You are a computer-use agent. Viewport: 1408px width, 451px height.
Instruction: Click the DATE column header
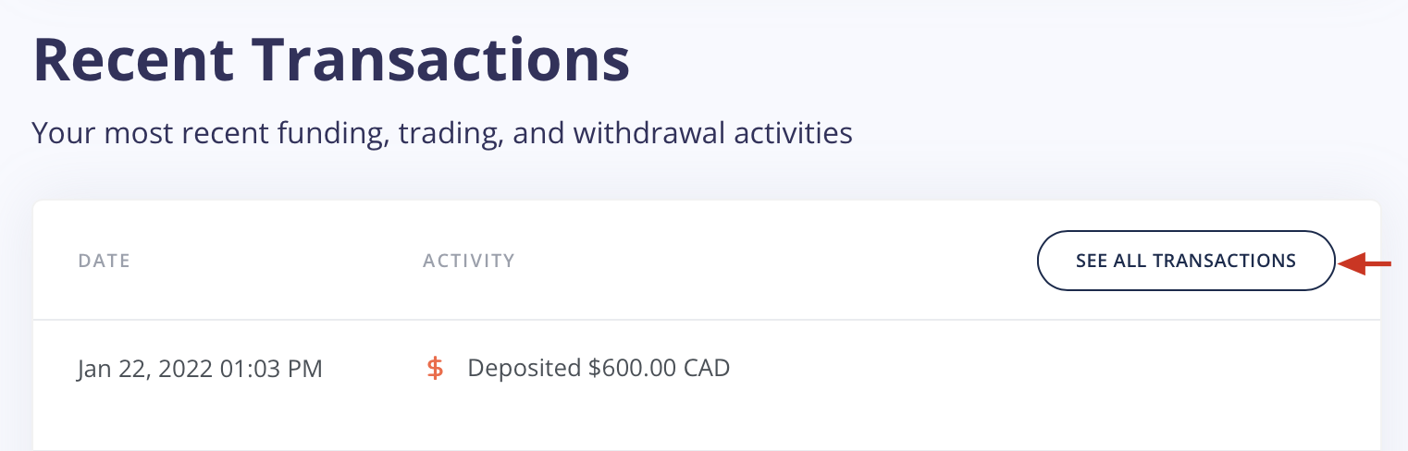pyautogui.click(x=104, y=261)
